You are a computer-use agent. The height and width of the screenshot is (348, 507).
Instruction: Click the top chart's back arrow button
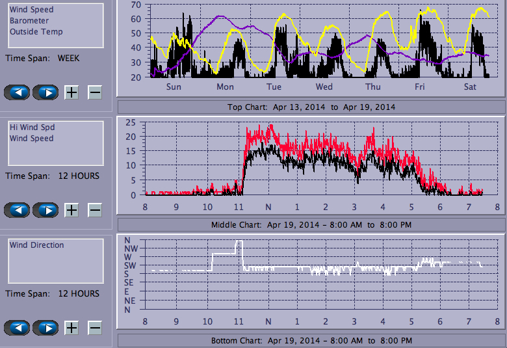(17, 92)
